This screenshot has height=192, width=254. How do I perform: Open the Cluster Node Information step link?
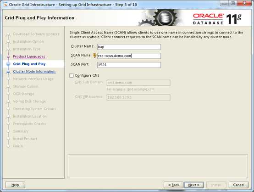(x=34, y=71)
